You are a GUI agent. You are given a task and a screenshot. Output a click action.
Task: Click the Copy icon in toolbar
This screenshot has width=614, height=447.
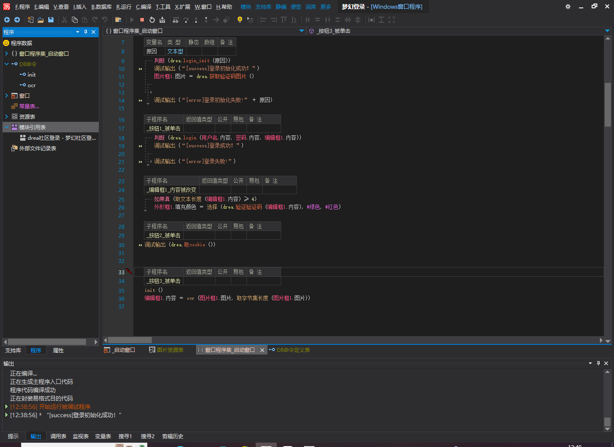(x=75, y=20)
